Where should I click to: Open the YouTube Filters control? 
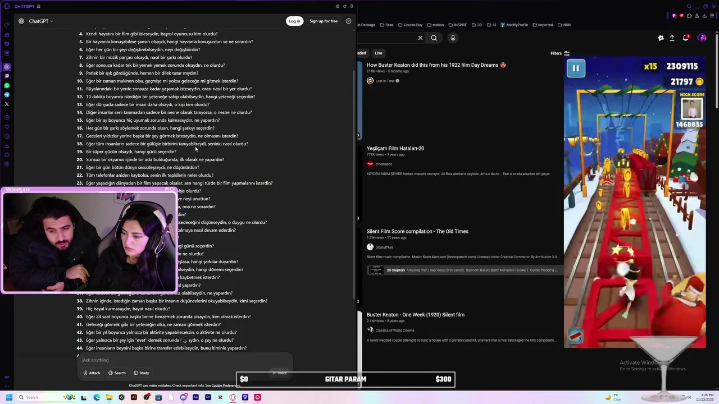point(560,53)
